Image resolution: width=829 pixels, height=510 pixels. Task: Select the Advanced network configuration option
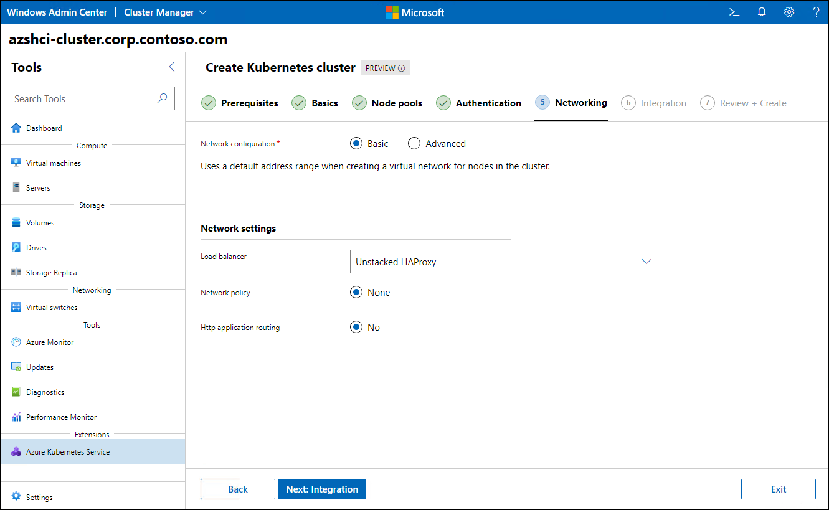coord(414,143)
